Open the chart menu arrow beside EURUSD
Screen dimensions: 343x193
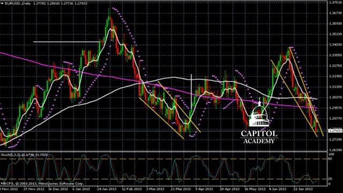pos(2,3)
